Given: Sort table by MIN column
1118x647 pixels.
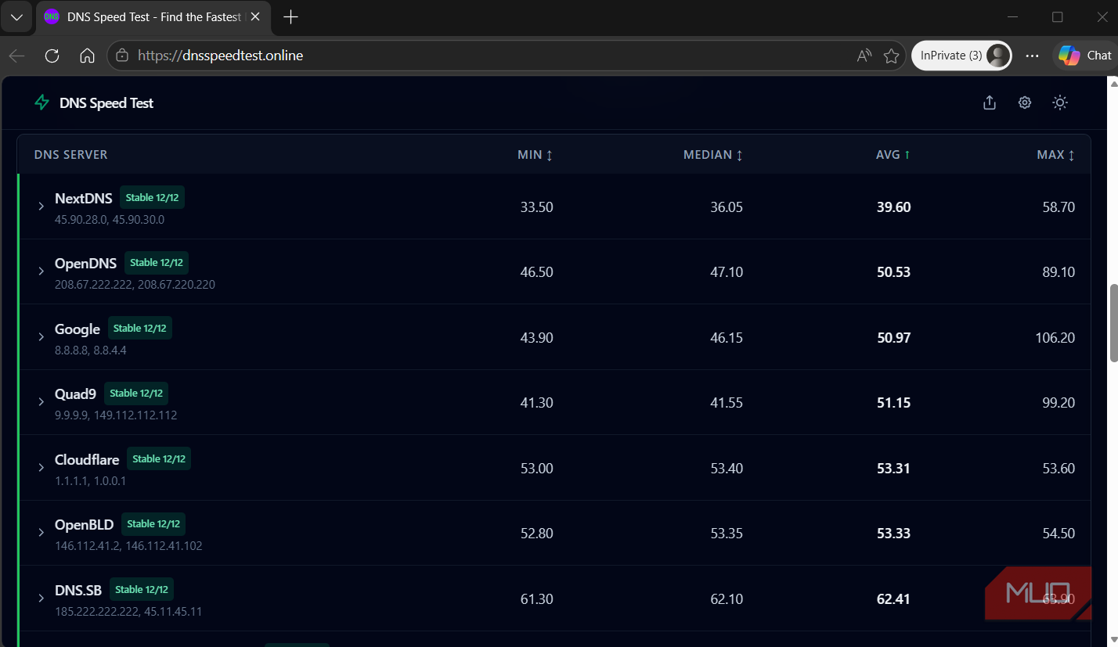Looking at the screenshot, I should click(x=536, y=155).
